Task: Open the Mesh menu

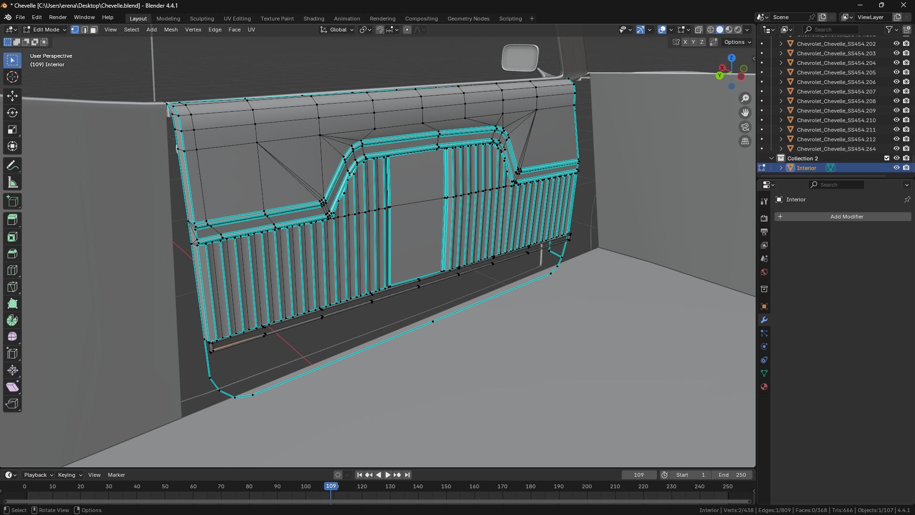Action: (170, 30)
